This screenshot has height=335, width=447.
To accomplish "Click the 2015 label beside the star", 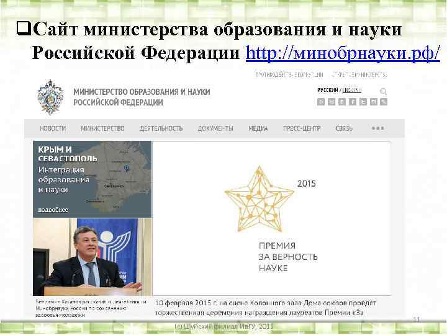I will pyautogui.click(x=307, y=184).
